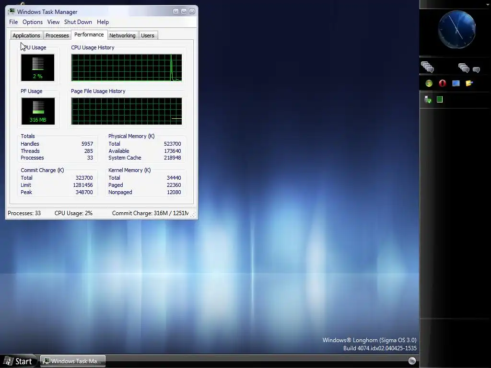The height and width of the screenshot is (368, 491).
Task: Click status bar CPU Usage: 2%
Action: coord(73,213)
